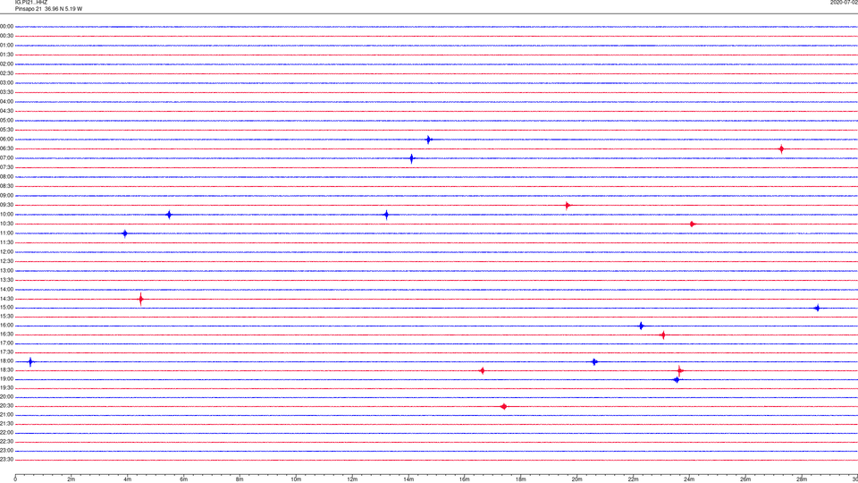Click the 2m label on the time axis
Image resolution: width=858 pixels, height=483 pixels.
tap(71, 479)
